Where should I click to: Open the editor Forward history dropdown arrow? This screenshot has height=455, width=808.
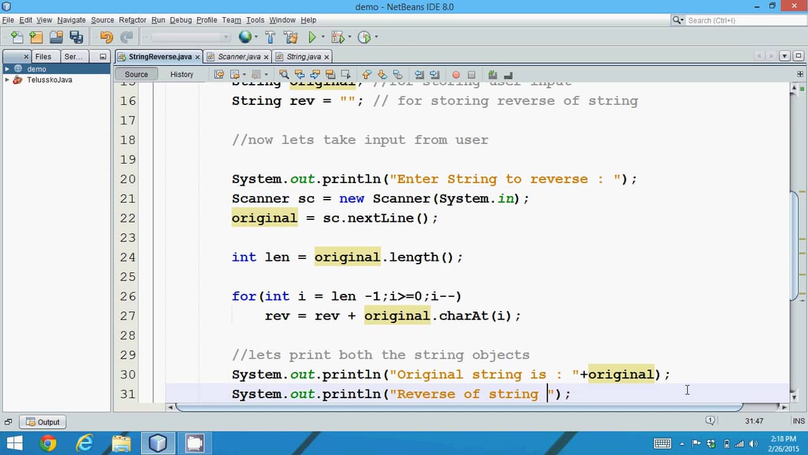point(267,75)
